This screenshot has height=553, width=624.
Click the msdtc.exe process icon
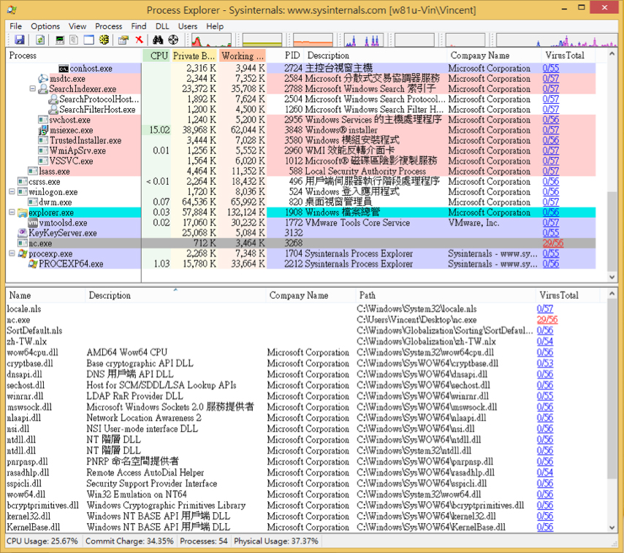click(x=43, y=79)
